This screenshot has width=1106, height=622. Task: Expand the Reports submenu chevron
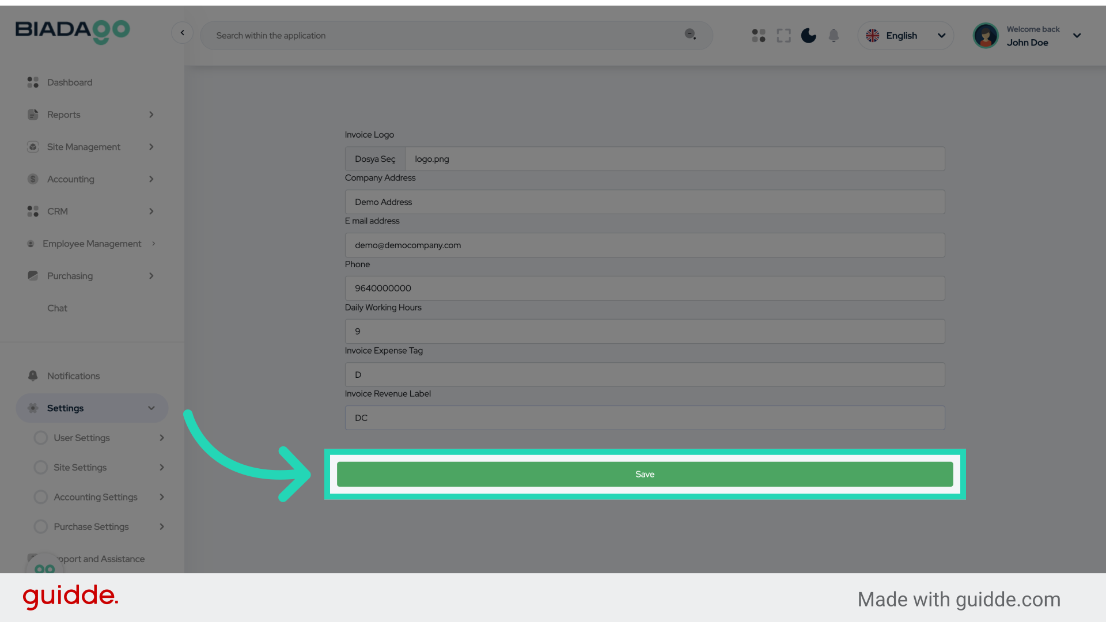point(151,115)
